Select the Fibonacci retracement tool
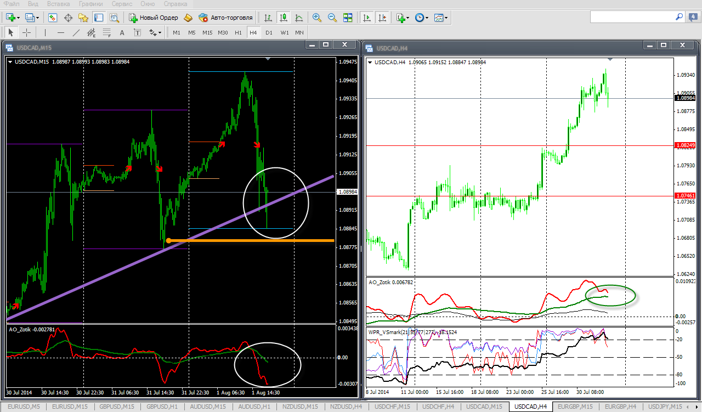This screenshot has height=412, width=702. tap(107, 32)
